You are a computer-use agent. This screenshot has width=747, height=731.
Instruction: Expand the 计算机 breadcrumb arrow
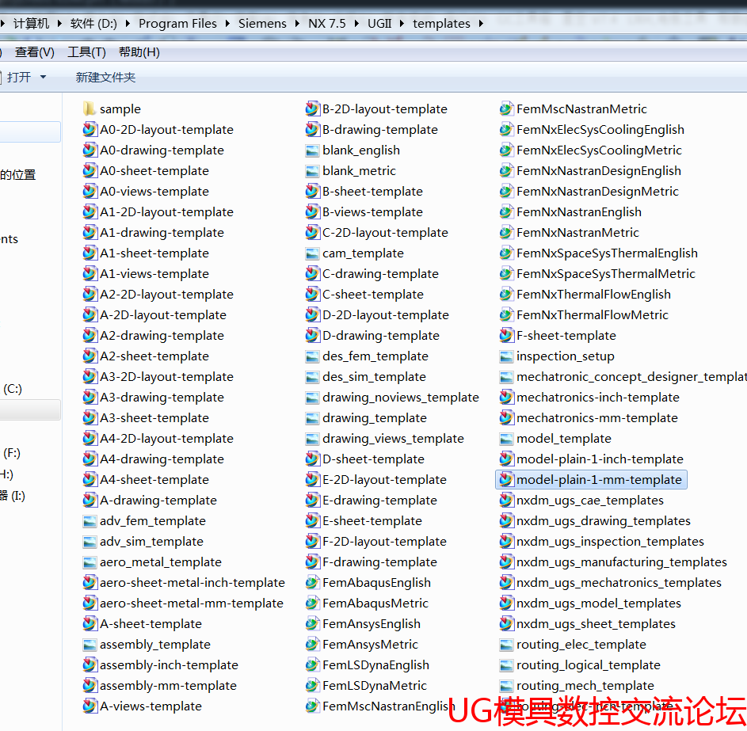pyautogui.click(x=59, y=23)
